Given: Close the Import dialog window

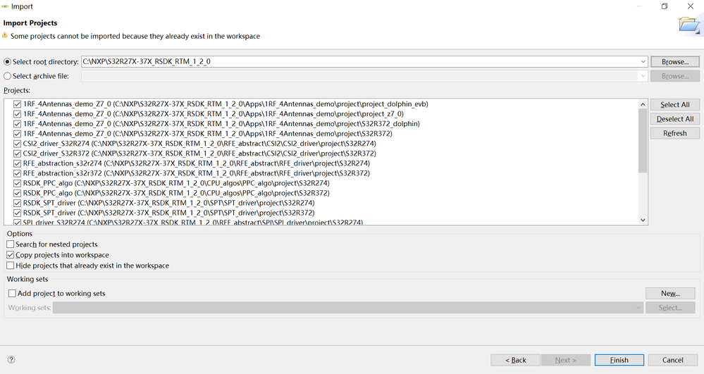Looking at the screenshot, I should click(x=691, y=6).
